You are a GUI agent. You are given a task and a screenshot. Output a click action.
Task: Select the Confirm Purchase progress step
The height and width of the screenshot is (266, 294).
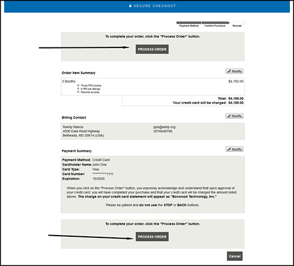215,24
